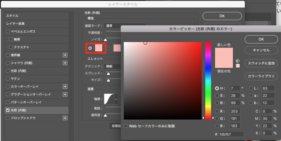Viewport: 281px width, 141px height.
Task: Select the Lab b radio button
Action: pos(251,103)
